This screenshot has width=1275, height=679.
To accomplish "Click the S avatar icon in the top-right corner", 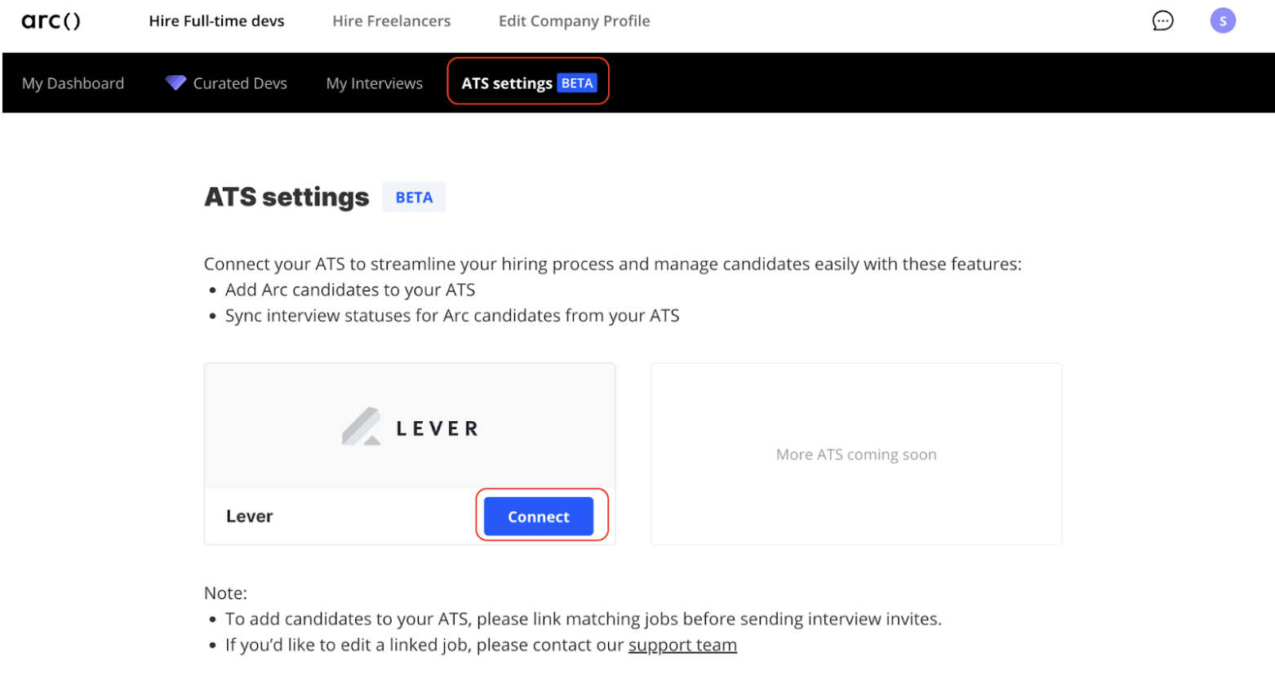I will [1223, 20].
